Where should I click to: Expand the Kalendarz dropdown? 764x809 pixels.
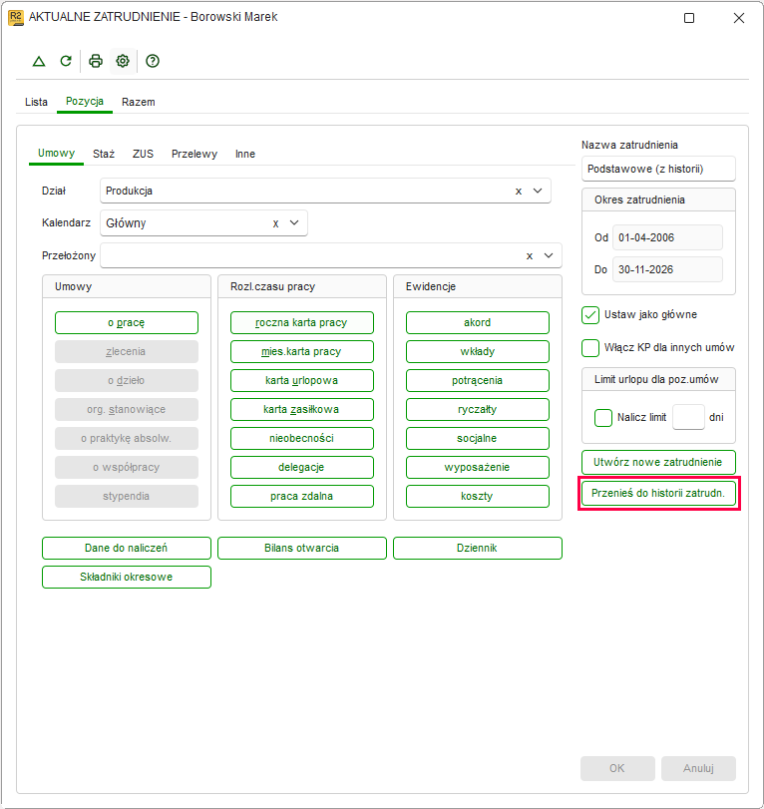tap(294, 222)
